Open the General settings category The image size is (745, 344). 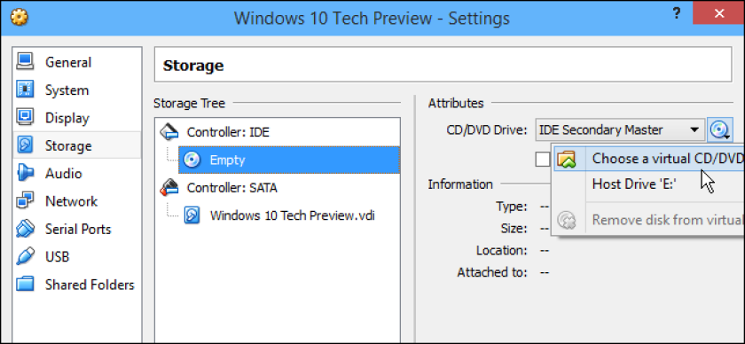point(77,63)
